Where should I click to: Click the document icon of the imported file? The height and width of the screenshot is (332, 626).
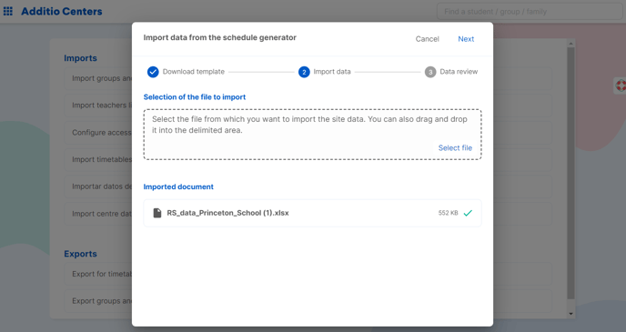click(157, 213)
